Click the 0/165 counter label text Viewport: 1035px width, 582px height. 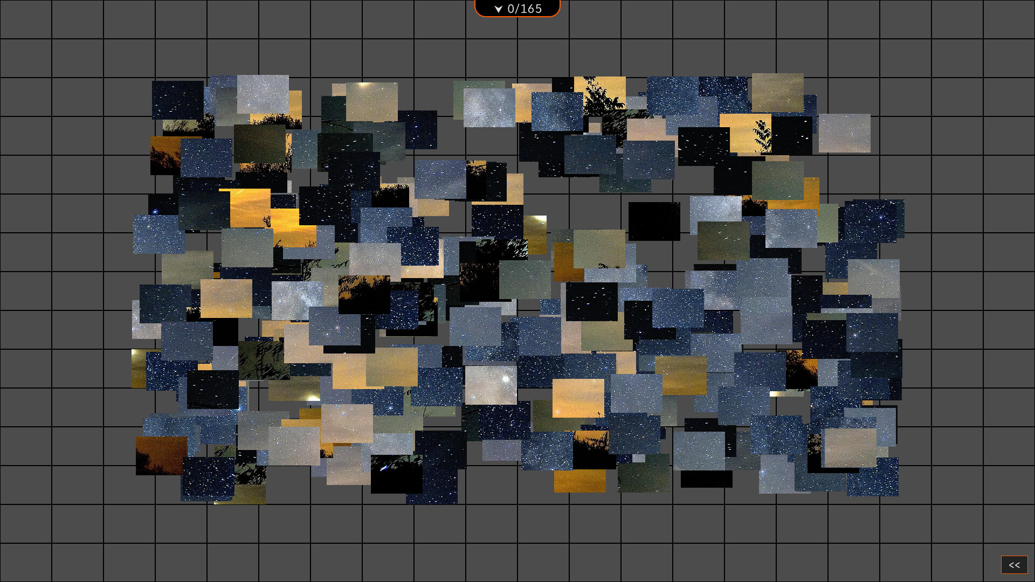pos(526,9)
